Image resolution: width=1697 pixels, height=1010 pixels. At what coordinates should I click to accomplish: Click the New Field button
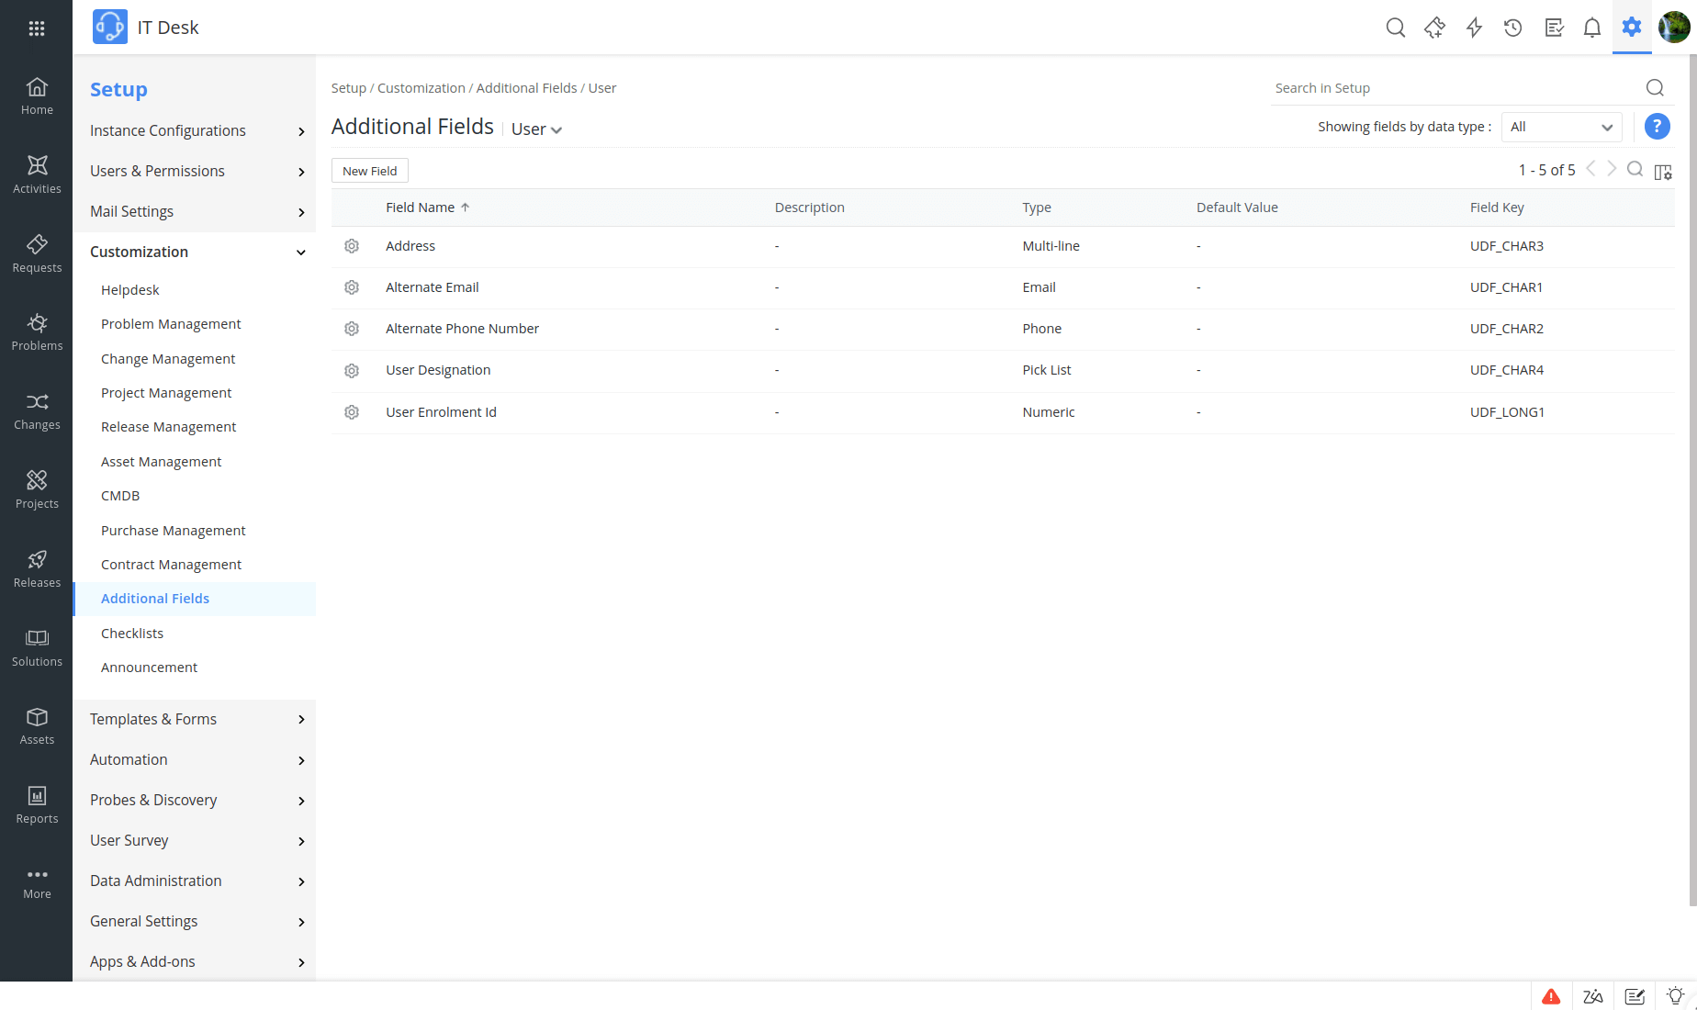point(370,171)
